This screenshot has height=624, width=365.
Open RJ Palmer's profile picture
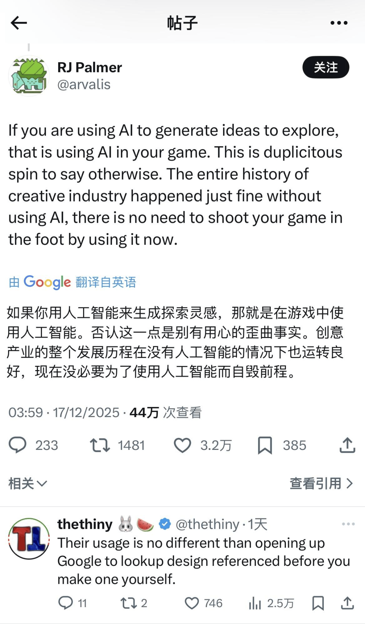29,76
